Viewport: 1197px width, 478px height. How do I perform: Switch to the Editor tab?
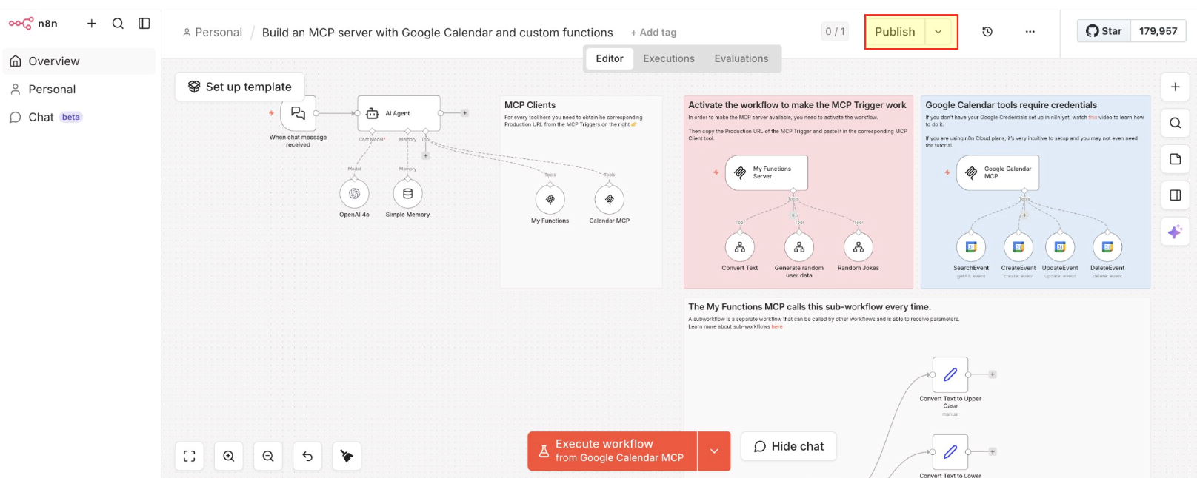pyautogui.click(x=610, y=58)
